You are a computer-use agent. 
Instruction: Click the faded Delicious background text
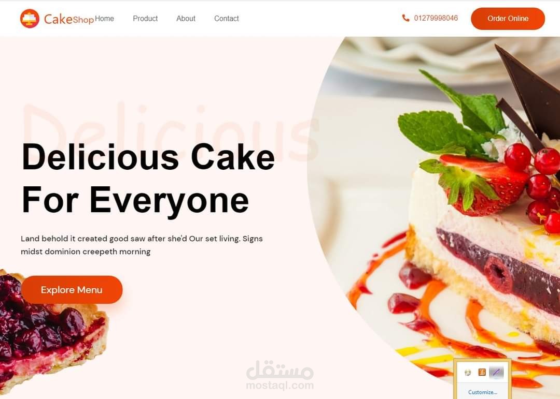[171, 132]
